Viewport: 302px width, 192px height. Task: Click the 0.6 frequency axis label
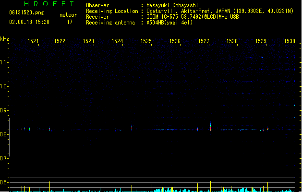click(x=4, y=182)
